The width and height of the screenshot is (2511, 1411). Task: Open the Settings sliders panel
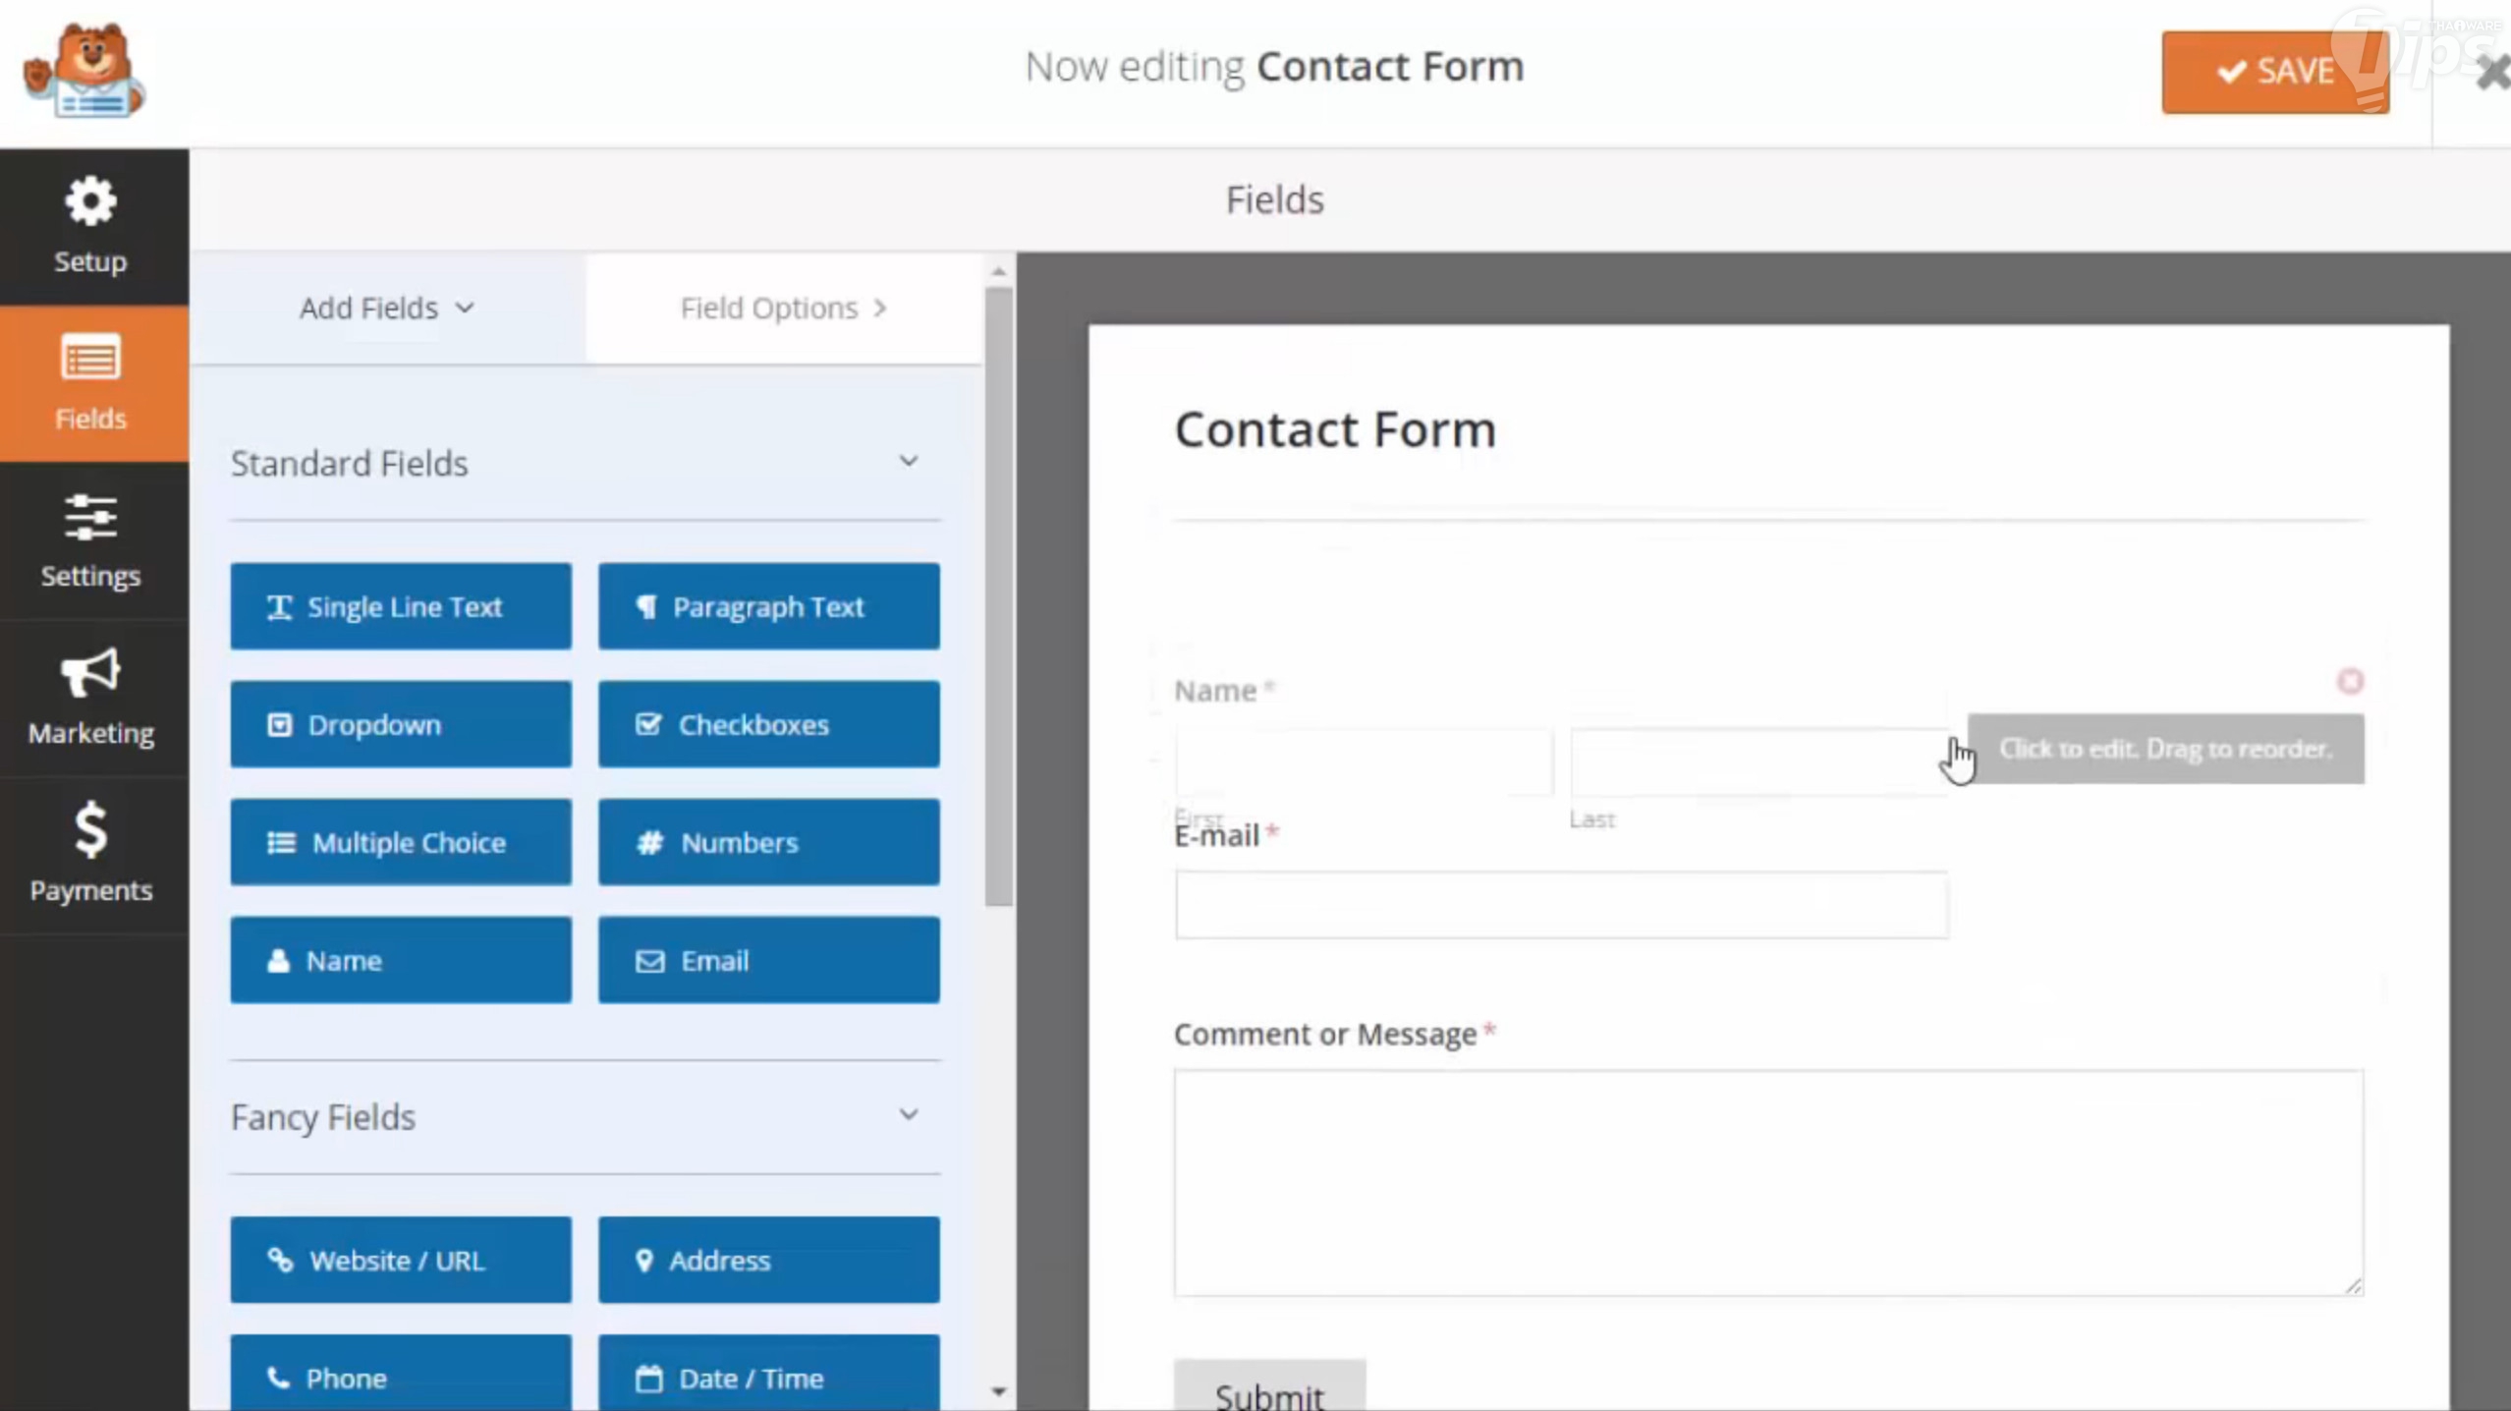(x=90, y=539)
